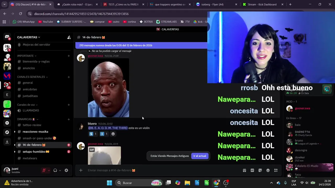
Task: Open a new Chrome tab
Action: (290, 4)
